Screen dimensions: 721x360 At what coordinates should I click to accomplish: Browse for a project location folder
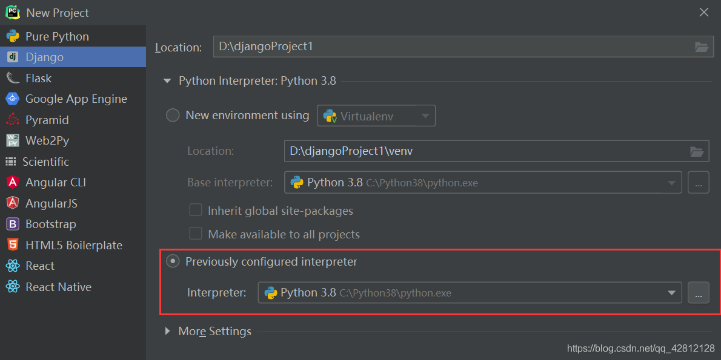pos(701,46)
